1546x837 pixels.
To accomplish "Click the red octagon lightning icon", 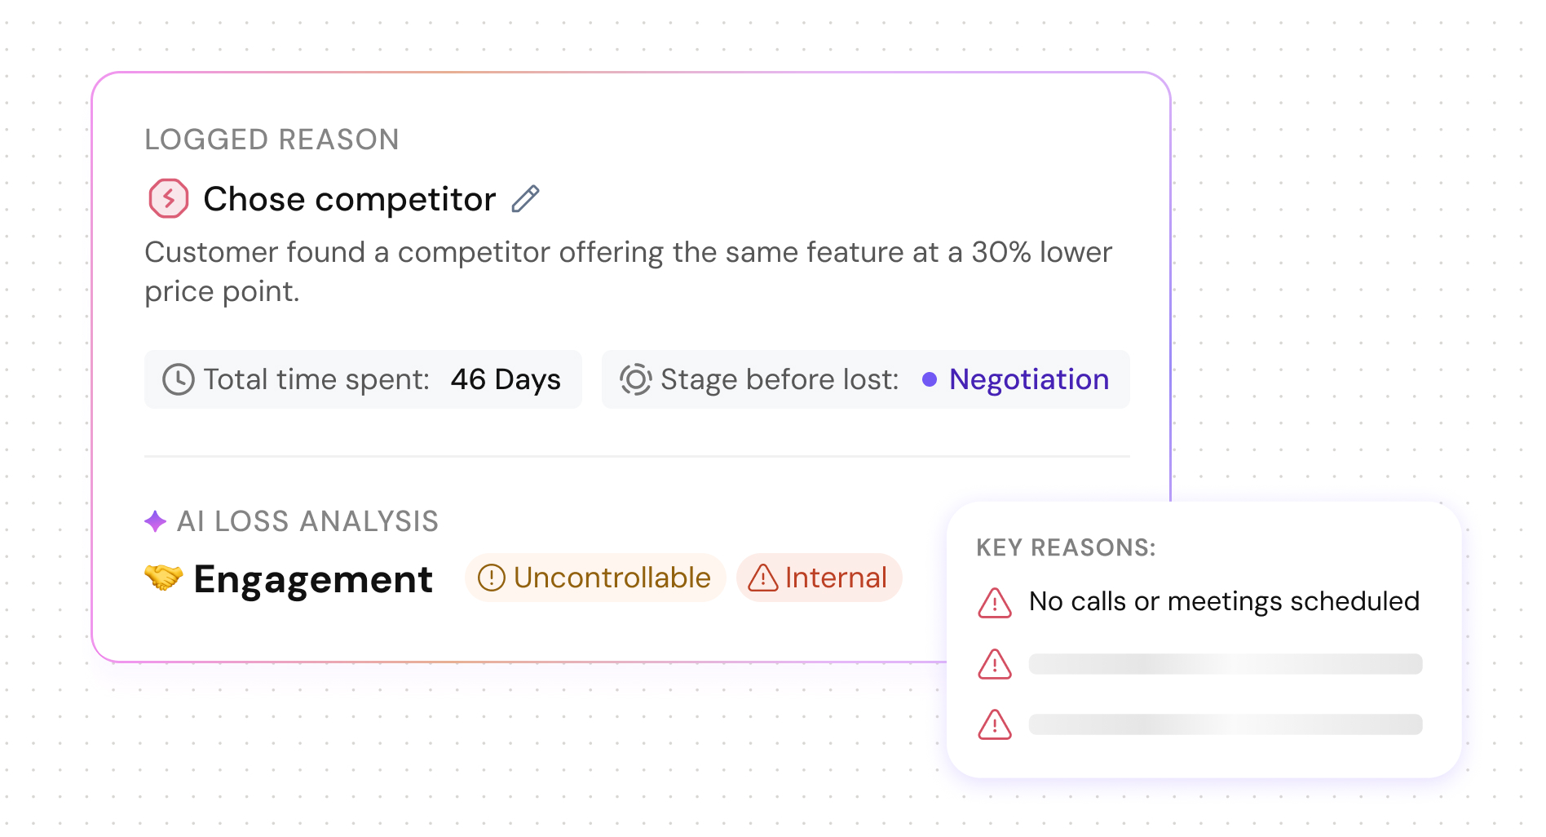I will point(169,198).
